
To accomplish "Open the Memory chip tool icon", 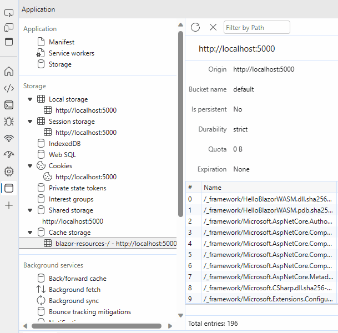I will (9, 171).
